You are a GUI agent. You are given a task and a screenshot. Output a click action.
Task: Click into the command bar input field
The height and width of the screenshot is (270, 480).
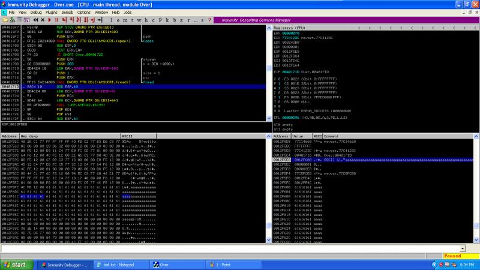[230, 248]
